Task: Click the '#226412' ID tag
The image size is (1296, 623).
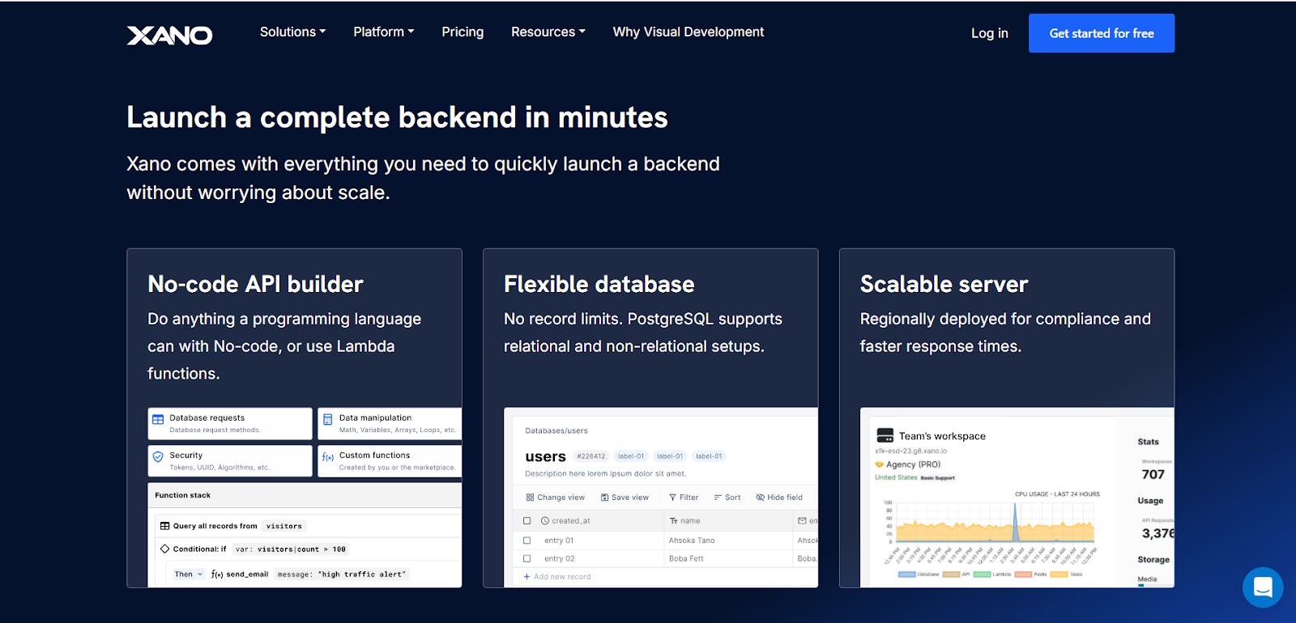Action: 591,456
